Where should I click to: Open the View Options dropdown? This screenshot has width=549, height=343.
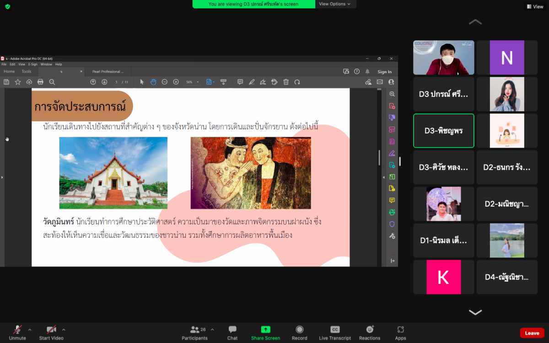tap(335, 4)
